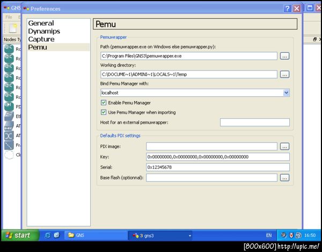322x252 pixels.
Task: Click the quick launch icon next to Internet Explorer
Action: click(57, 235)
